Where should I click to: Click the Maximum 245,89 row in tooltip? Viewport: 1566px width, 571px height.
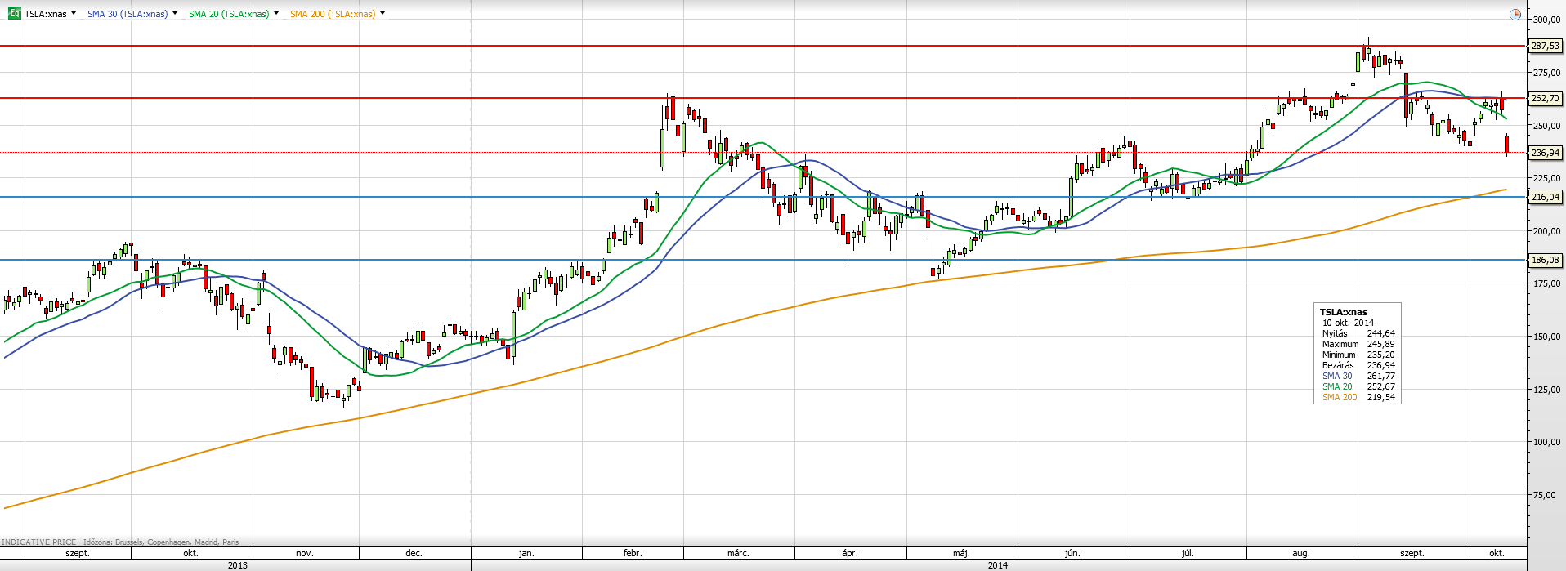1358,344
